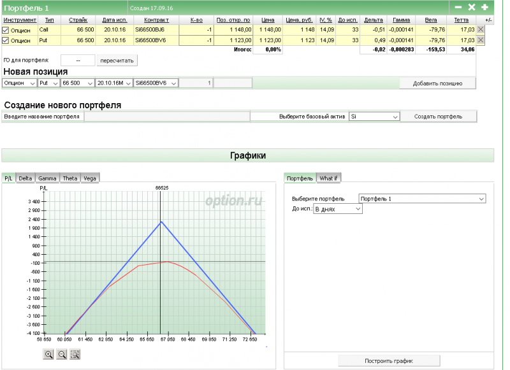Close Портфель 1 with the X icon
This screenshot has height=370, width=510.
pyautogui.click(x=472, y=7)
